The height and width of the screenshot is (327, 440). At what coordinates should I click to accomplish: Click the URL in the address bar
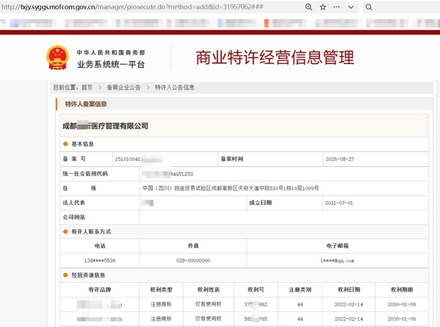(132, 7)
